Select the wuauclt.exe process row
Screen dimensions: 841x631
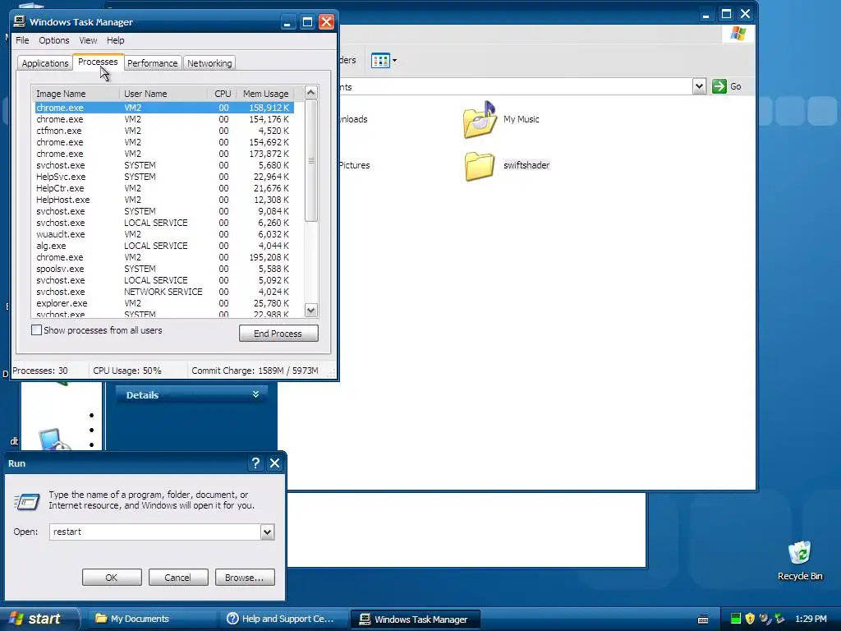click(x=163, y=234)
